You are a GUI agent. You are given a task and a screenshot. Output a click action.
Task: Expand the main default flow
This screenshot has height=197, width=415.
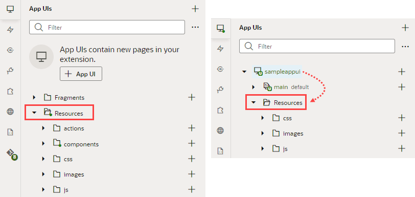point(253,87)
